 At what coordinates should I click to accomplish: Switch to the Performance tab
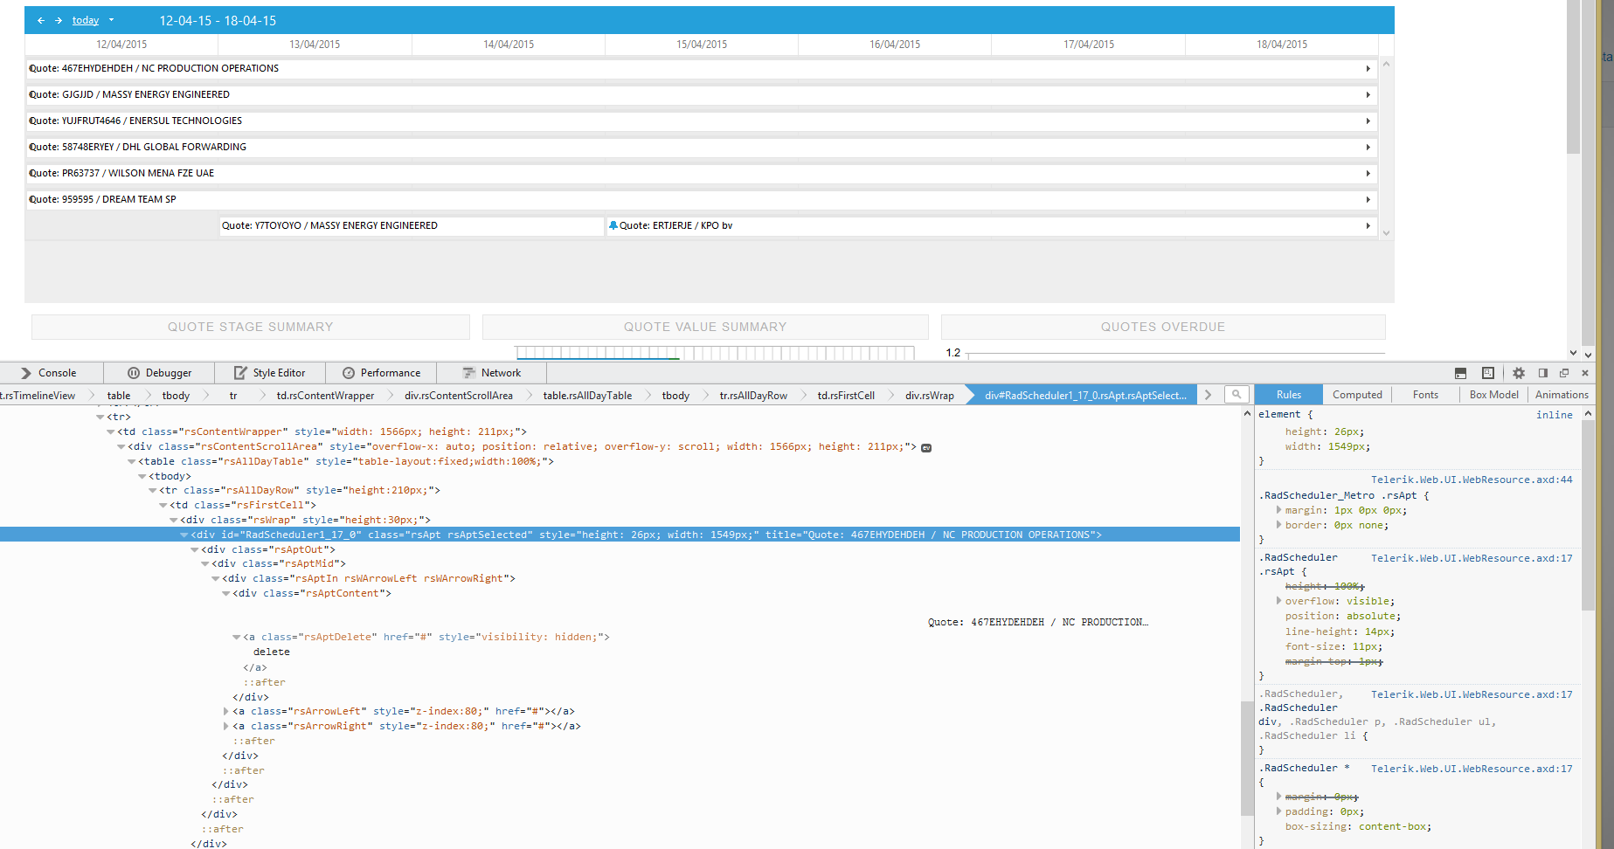(x=381, y=373)
